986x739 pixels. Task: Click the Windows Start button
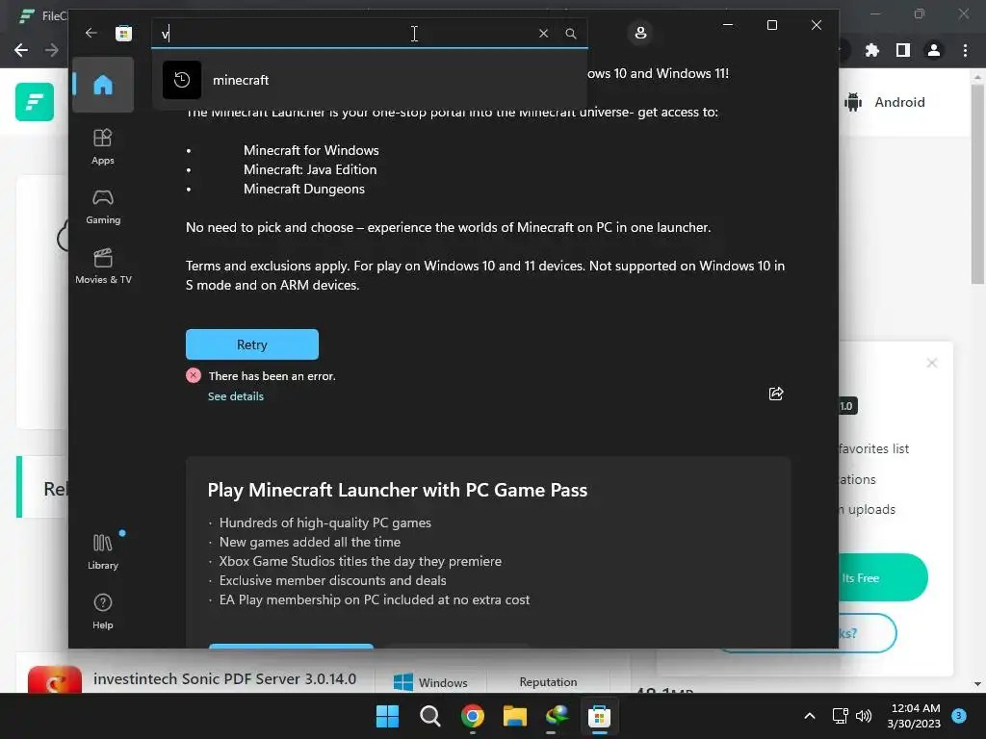pos(387,716)
